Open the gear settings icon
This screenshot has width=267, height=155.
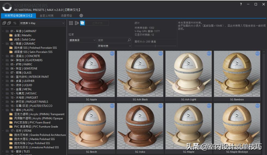click(81, 16)
